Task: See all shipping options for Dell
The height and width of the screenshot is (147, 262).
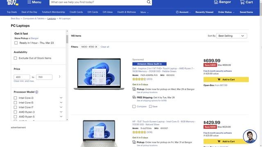Action: coord(151,101)
